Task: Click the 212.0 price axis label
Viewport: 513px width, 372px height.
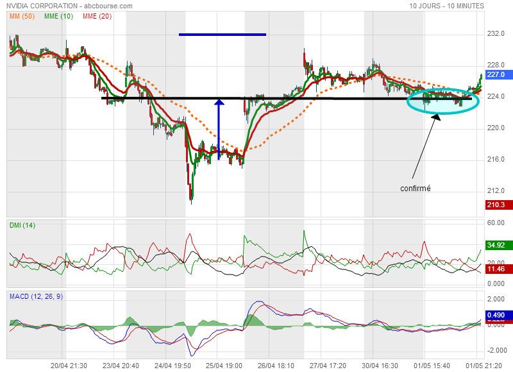Action: pos(496,190)
